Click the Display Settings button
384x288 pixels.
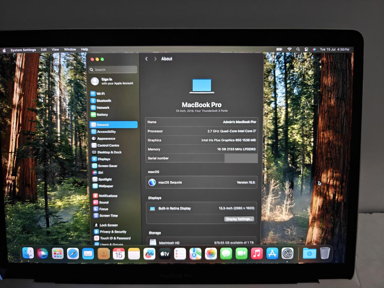pos(239,219)
